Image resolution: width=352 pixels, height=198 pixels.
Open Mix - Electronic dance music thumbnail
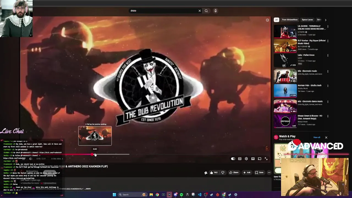pyautogui.click(x=285, y=106)
